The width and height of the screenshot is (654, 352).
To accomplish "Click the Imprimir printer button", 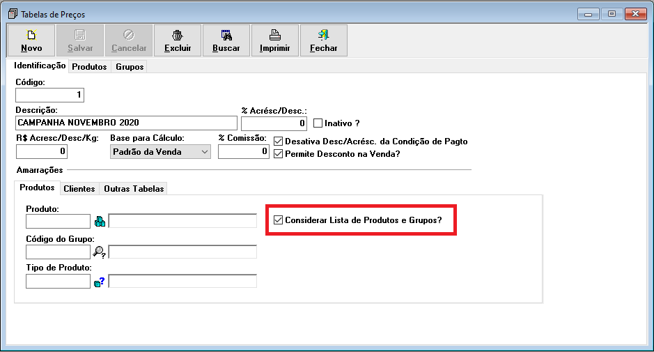I will [275, 40].
